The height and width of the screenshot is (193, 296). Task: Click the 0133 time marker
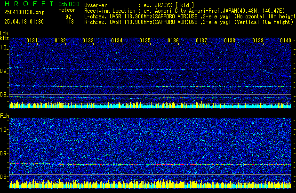click(88, 40)
